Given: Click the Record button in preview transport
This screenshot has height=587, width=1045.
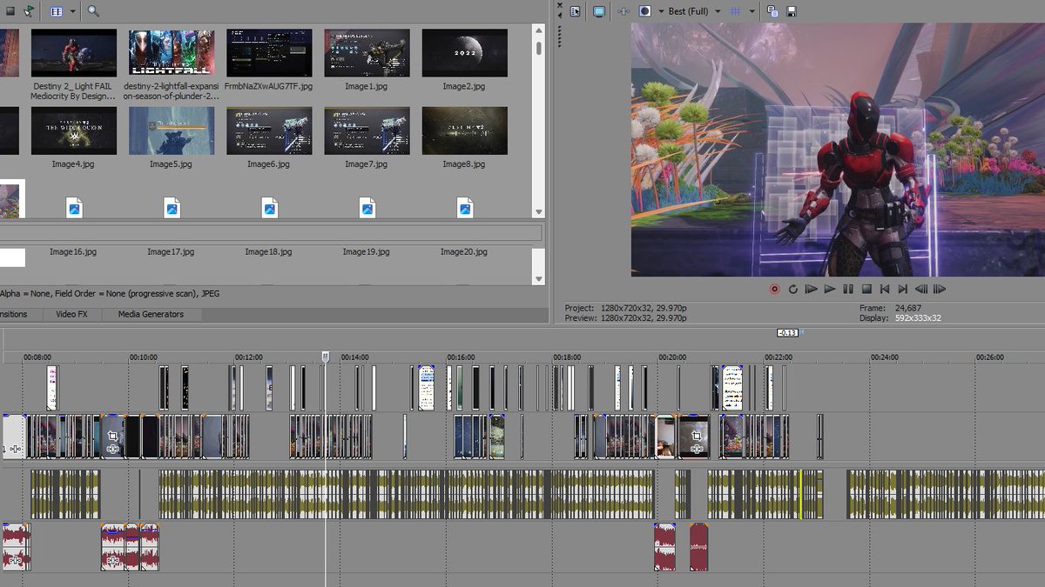Looking at the screenshot, I should (774, 289).
